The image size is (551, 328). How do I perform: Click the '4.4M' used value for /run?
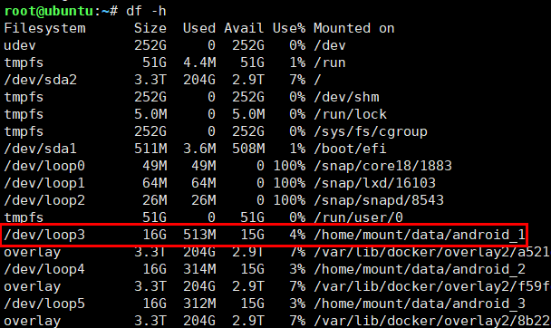pyautogui.click(x=199, y=63)
